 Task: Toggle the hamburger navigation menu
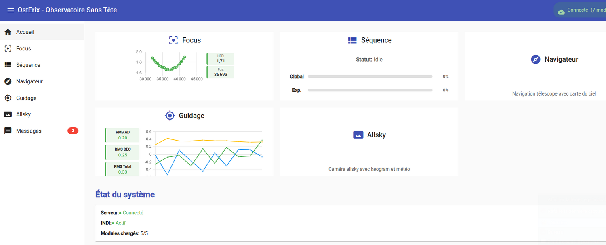pyautogui.click(x=11, y=10)
